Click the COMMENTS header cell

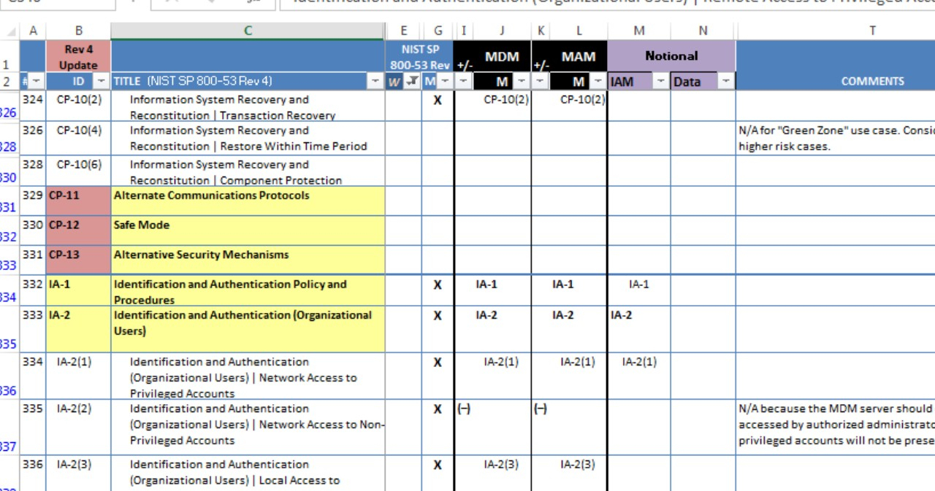872,81
